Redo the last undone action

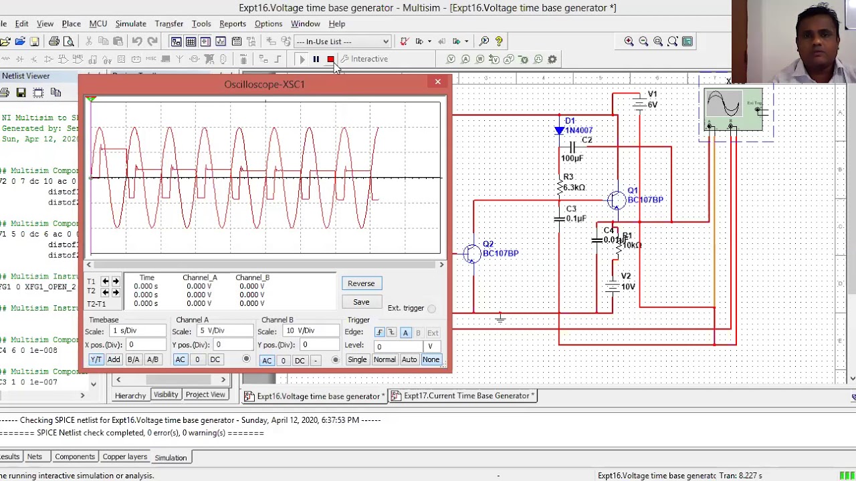click(x=152, y=41)
